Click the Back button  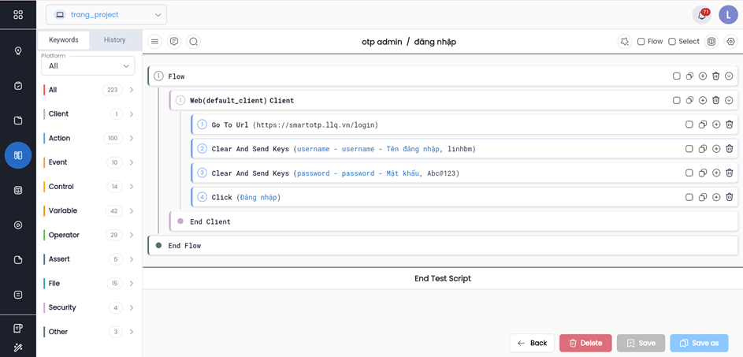532,344
